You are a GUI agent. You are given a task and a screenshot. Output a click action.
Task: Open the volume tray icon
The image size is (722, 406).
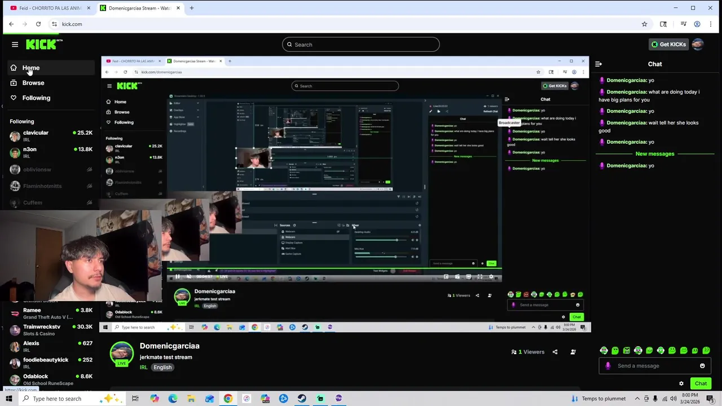pyautogui.click(x=673, y=399)
